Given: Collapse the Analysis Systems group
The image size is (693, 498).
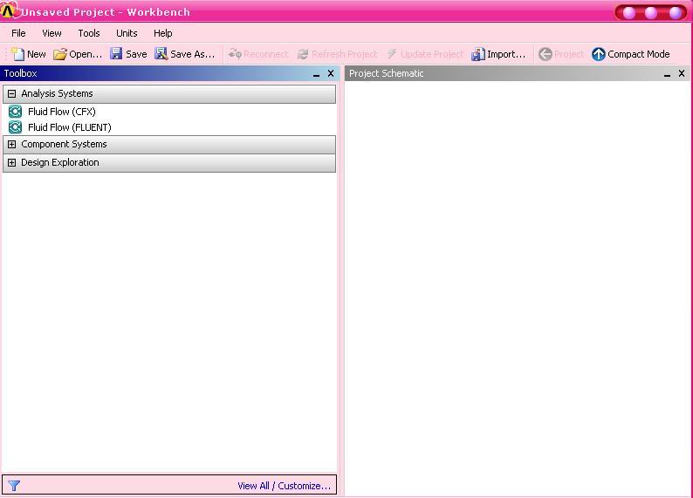Looking at the screenshot, I should pos(12,93).
